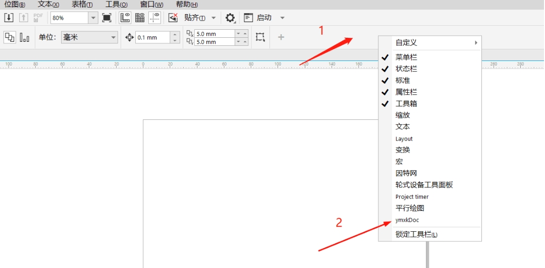Toggle the show rulers icon
This screenshot has width=545, height=268.
tap(125, 18)
